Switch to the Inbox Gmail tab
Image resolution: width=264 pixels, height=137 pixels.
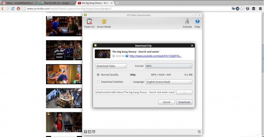click(20, 3)
